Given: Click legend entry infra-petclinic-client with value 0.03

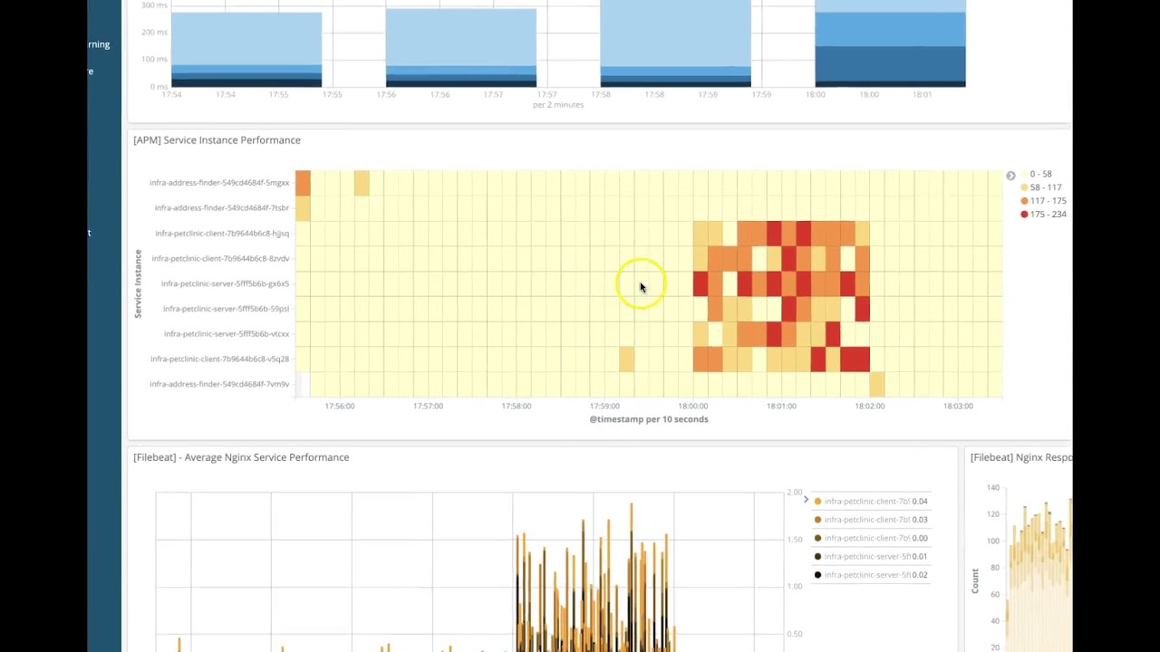Looking at the screenshot, I should [x=871, y=520].
